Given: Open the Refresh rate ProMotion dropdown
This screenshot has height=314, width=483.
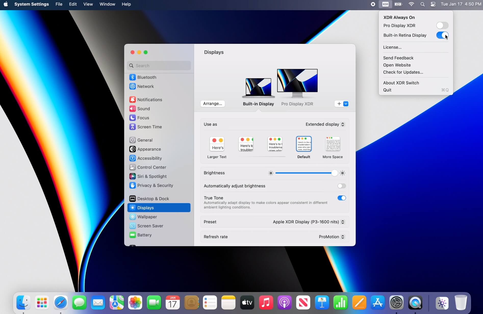Looking at the screenshot, I should click(331, 237).
